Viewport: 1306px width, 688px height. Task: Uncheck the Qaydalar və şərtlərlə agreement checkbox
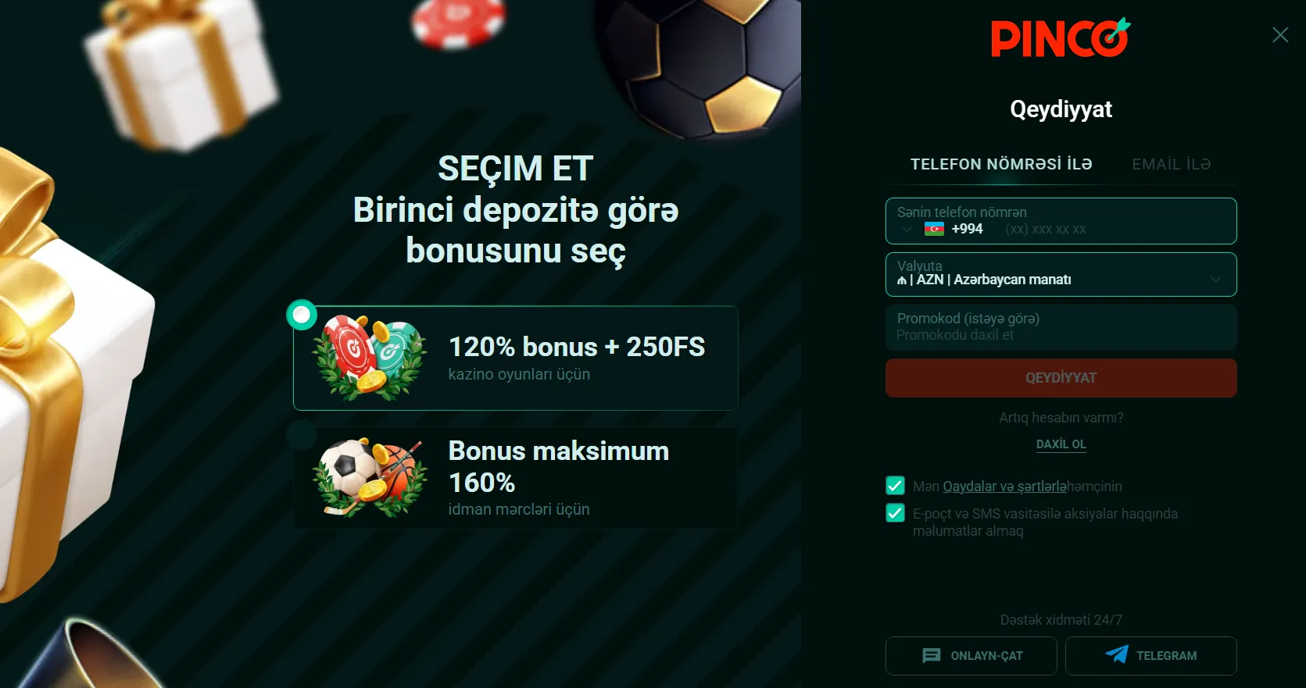[x=895, y=486]
